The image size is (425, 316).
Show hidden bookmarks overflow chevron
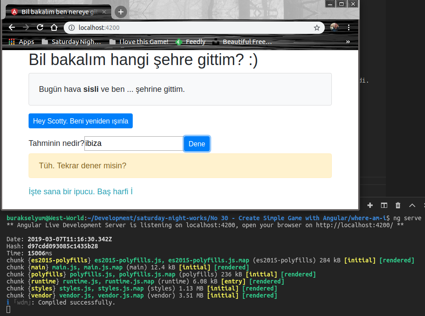pos(348,42)
